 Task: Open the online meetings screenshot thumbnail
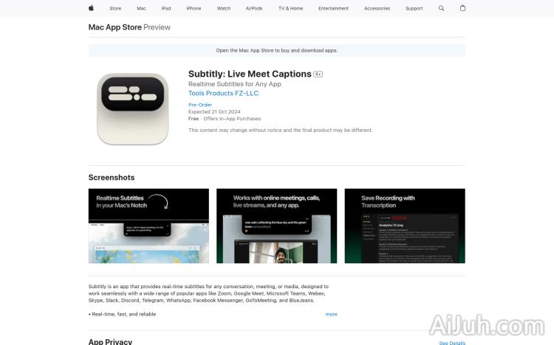tap(277, 226)
